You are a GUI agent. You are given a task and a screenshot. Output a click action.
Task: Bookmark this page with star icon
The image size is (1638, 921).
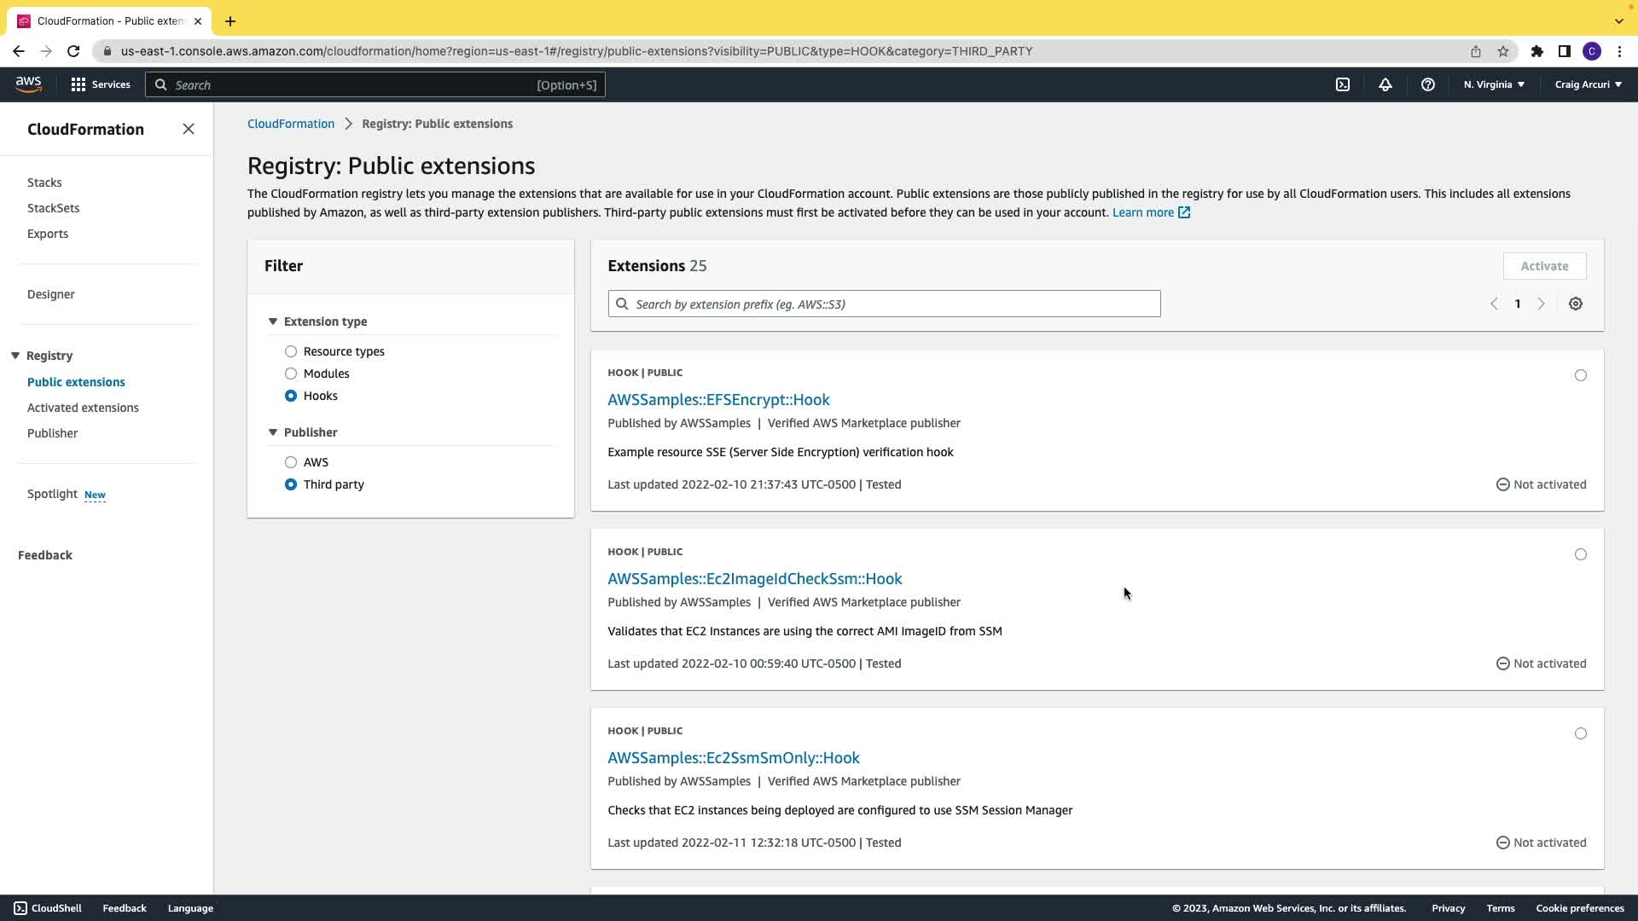pos(1502,51)
